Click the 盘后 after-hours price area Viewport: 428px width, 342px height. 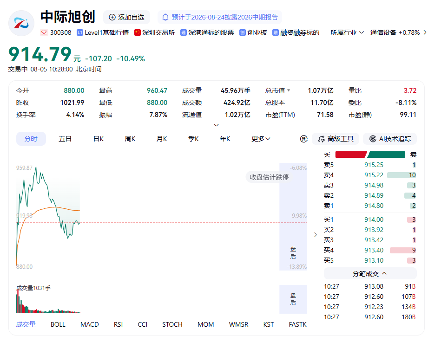[293, 217]
